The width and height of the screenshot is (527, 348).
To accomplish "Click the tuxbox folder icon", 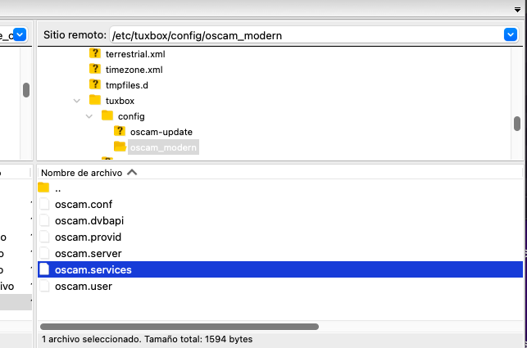I will (95, 101).
